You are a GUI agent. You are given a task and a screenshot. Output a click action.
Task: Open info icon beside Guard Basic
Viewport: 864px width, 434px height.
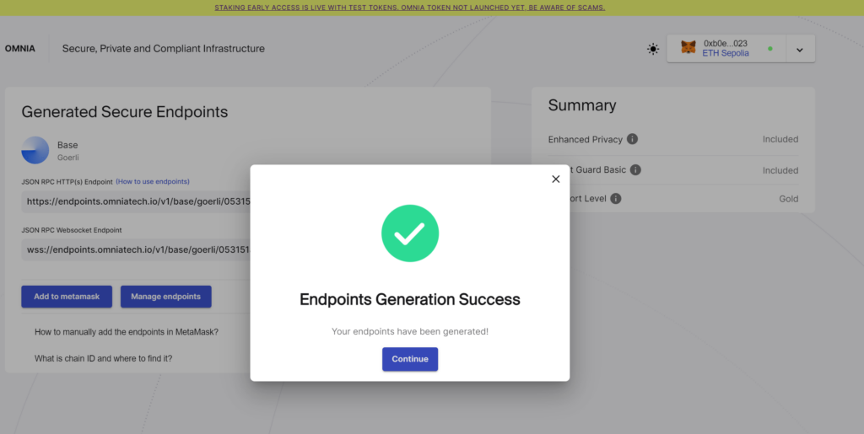(x=635, y=170)
